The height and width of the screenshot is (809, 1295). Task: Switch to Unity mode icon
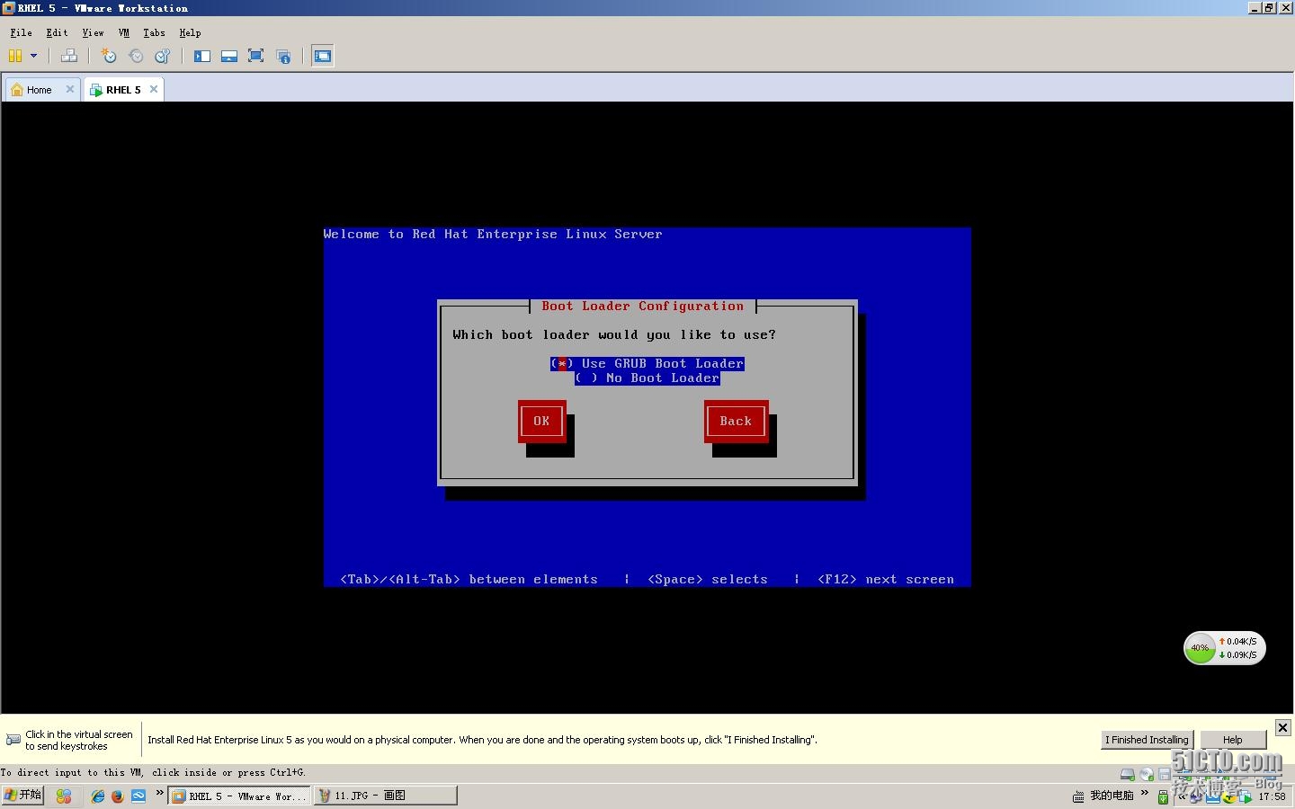283,56
